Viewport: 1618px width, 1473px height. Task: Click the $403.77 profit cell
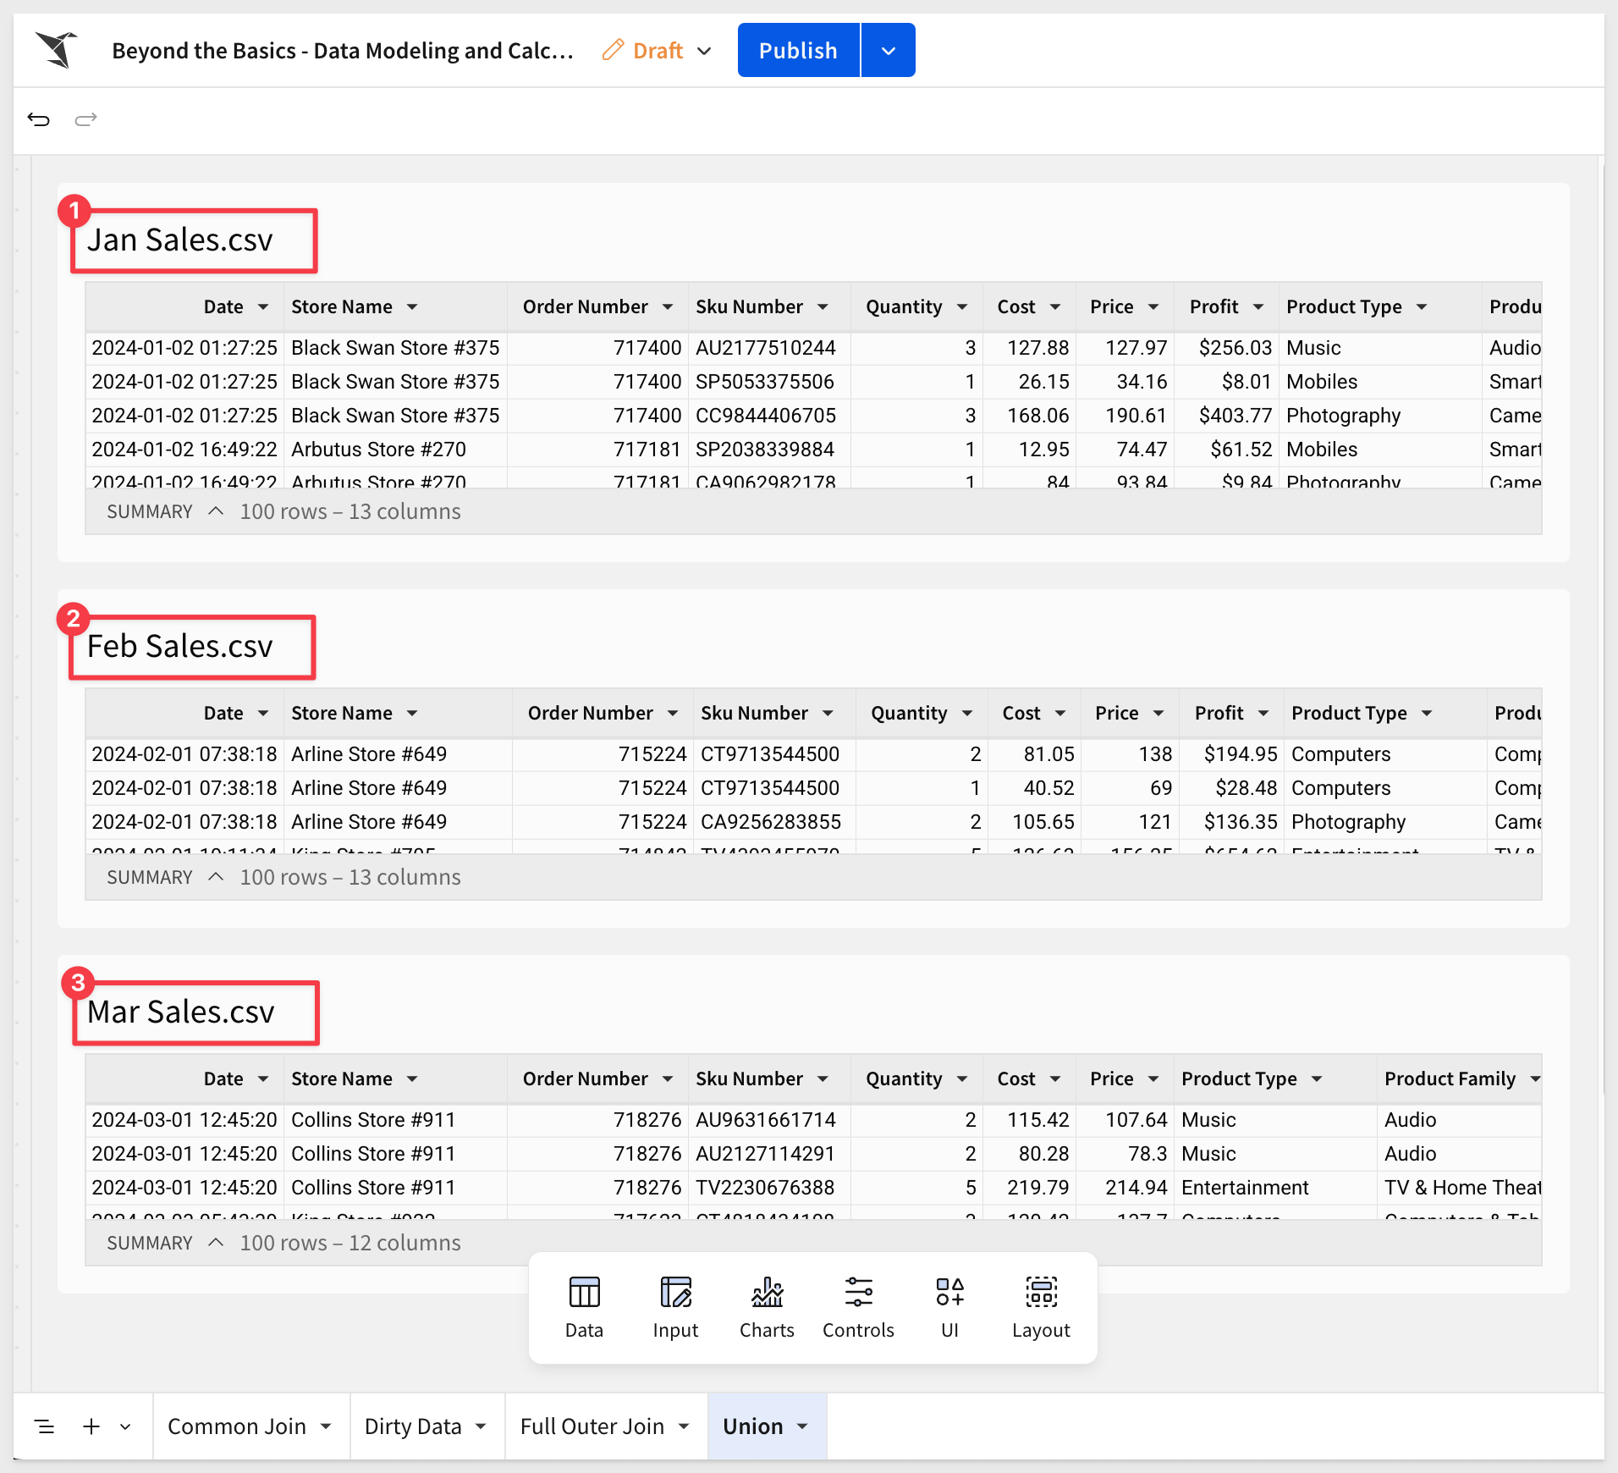click(x=1226, y=416)
